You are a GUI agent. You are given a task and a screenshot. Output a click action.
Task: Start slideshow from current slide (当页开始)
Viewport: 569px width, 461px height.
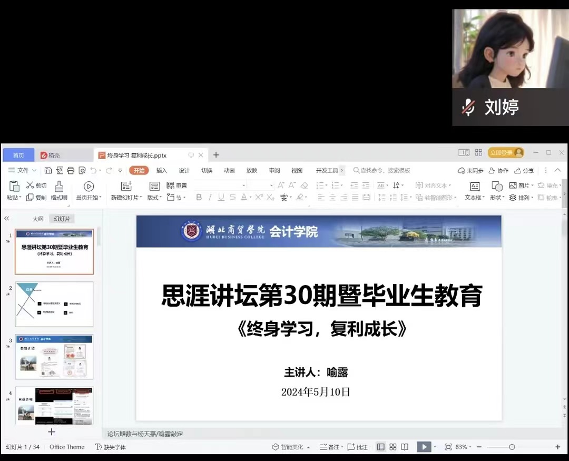pyautogui.click(x=89, y=191)
